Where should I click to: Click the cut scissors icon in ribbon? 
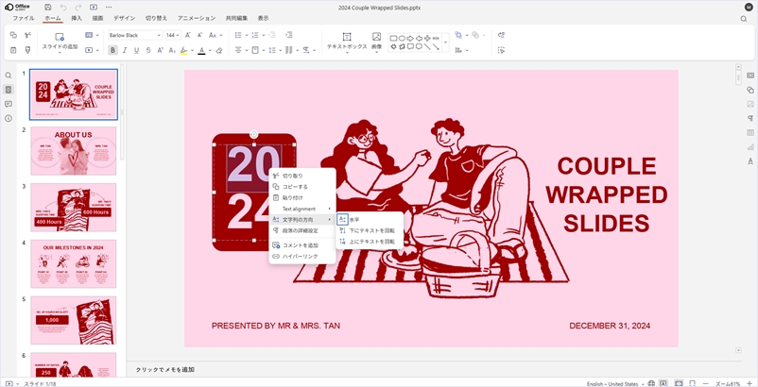tap(27, 35)
